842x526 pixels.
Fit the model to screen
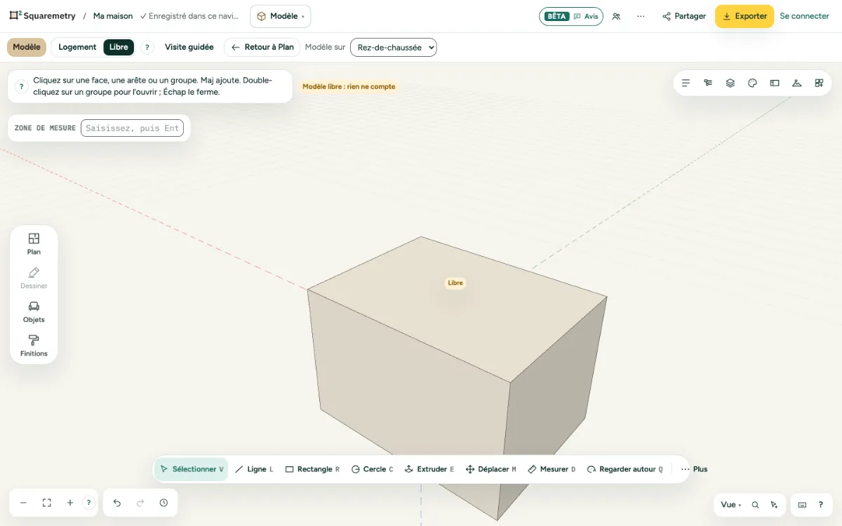pos(47,503)
